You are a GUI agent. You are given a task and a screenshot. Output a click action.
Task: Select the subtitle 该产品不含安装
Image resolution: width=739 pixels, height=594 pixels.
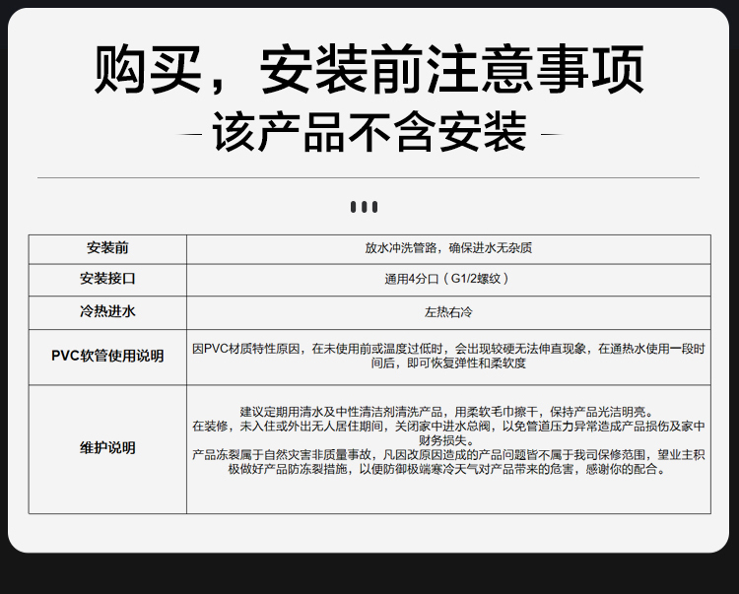click(x=369, y=134)
